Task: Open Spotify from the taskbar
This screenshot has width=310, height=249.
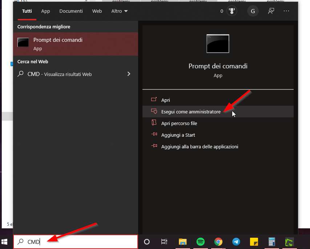Action: [x=200, y=242]
